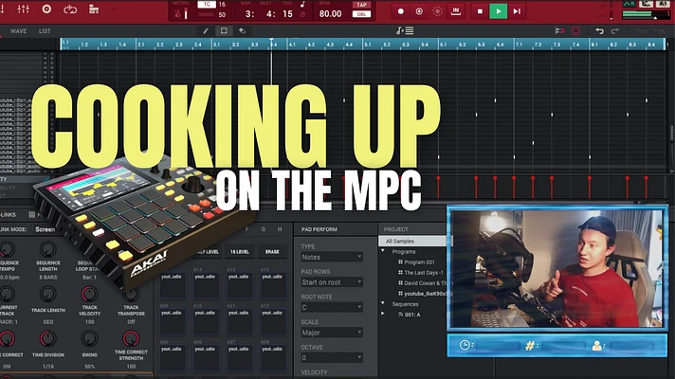Click bar 7.1 on the timeline ruler
Screen dimensions: 675x379
[519, 45]
